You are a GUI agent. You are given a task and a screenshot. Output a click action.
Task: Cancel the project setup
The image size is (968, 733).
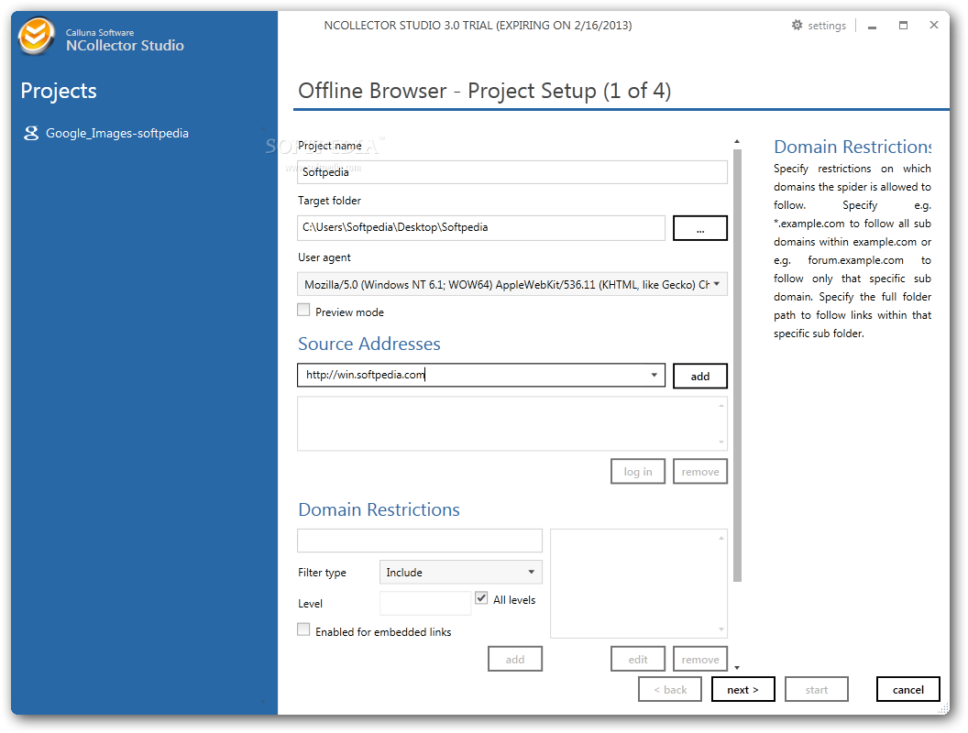point(908,689)
